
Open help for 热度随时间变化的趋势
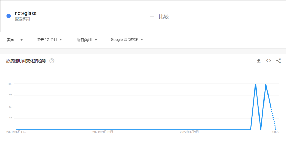point(52,61)
